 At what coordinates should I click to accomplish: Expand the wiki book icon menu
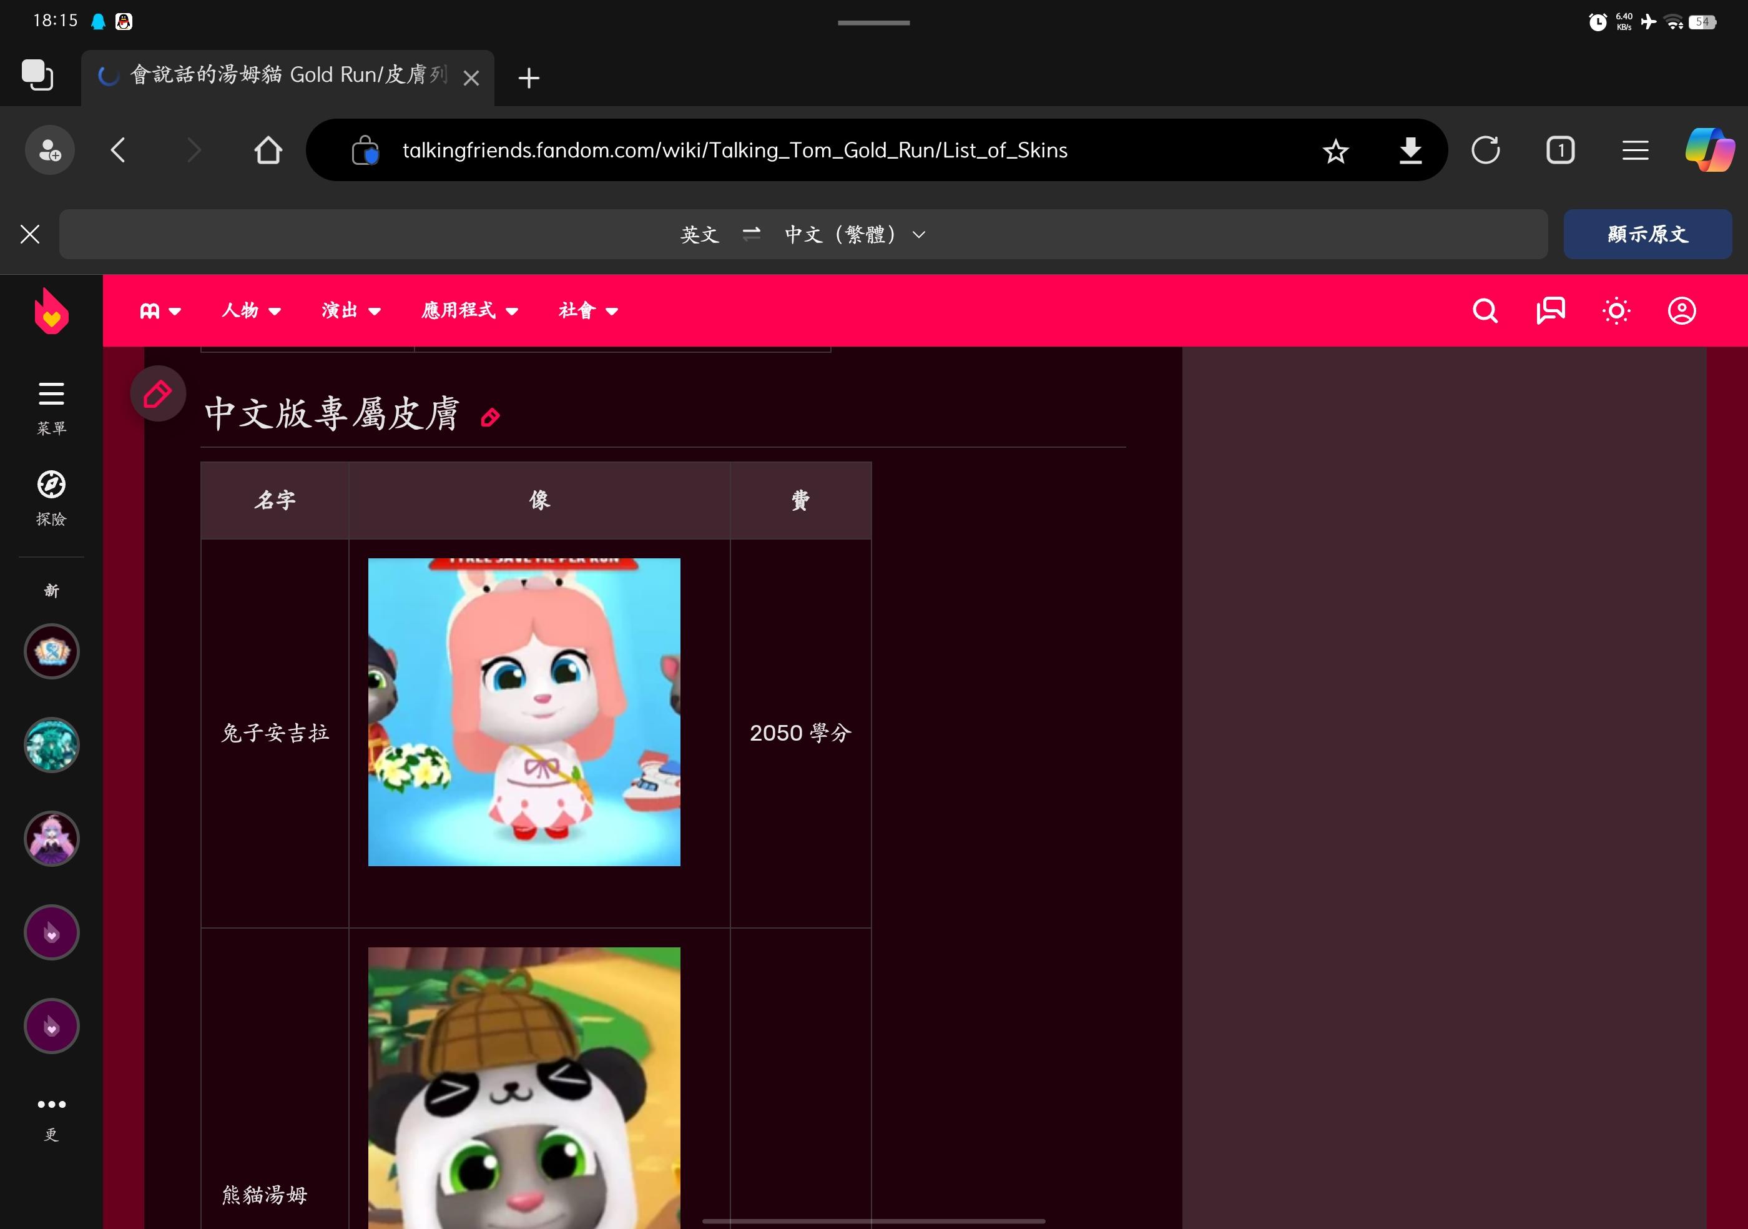(160, 310)
